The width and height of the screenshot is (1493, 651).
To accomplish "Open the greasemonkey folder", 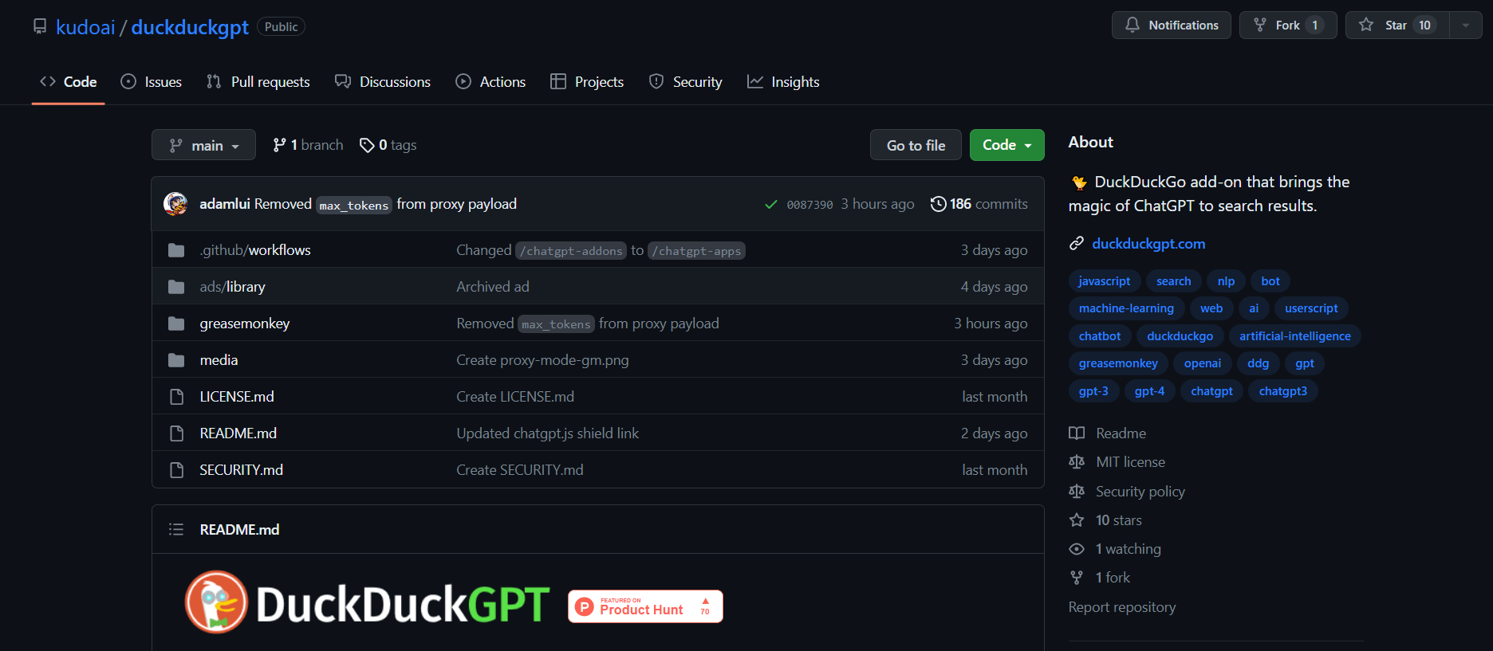I will pos(244,324).
